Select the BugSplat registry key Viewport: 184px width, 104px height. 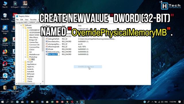pyautogui.click(x=30, y=76)
